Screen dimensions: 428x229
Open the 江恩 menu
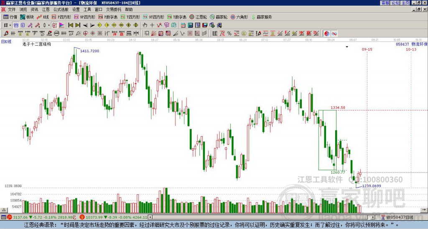pos(46,10)
